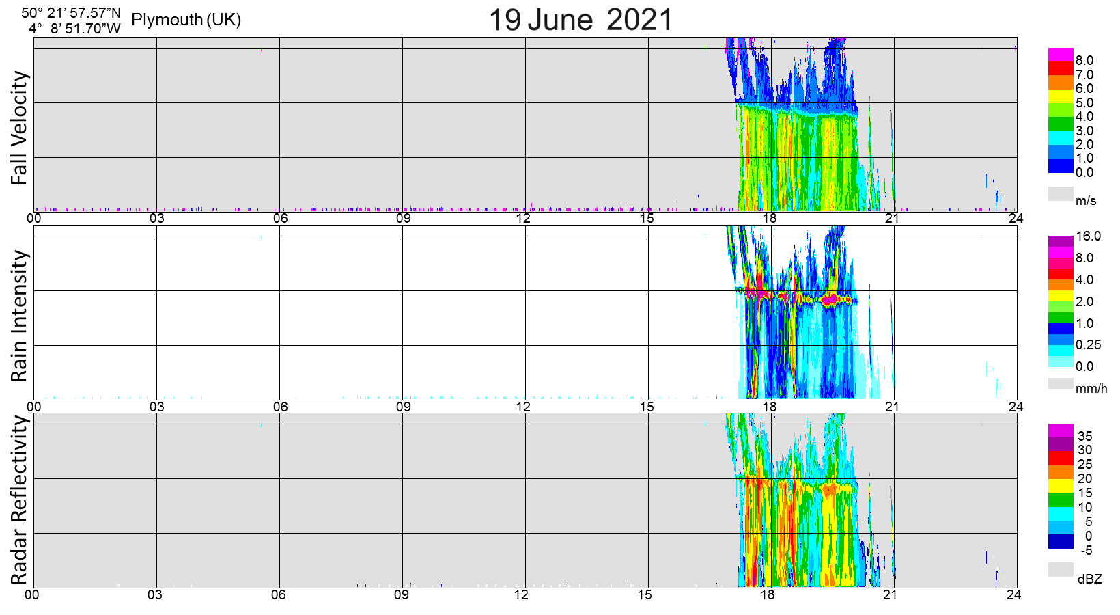Image resolution: width=1120 pixels, height=615 pixels.
Task: Click the "m/s" unit label
Action: click(1086, 201)
